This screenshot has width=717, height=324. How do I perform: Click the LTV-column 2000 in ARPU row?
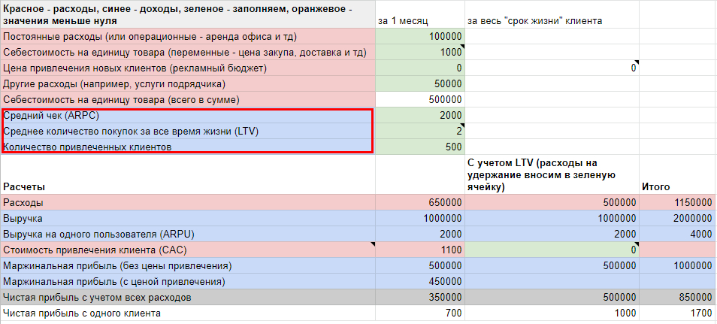click(x=552, y=234)
